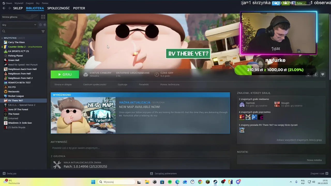Open the Poradniki link

(144, 84)
